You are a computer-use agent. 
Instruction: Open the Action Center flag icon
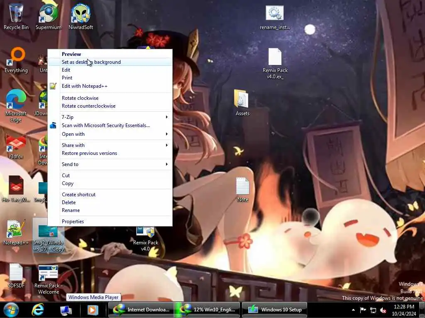[363, 310]
